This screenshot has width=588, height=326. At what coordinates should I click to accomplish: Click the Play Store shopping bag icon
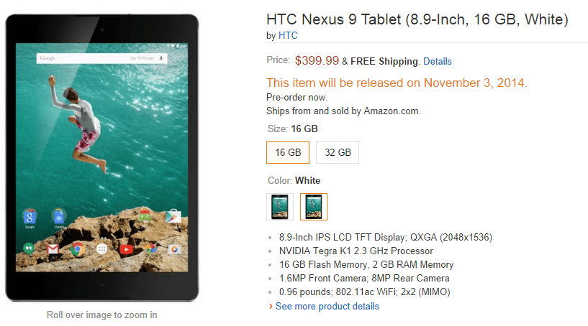pyautogui.click(x=173, y=215)
